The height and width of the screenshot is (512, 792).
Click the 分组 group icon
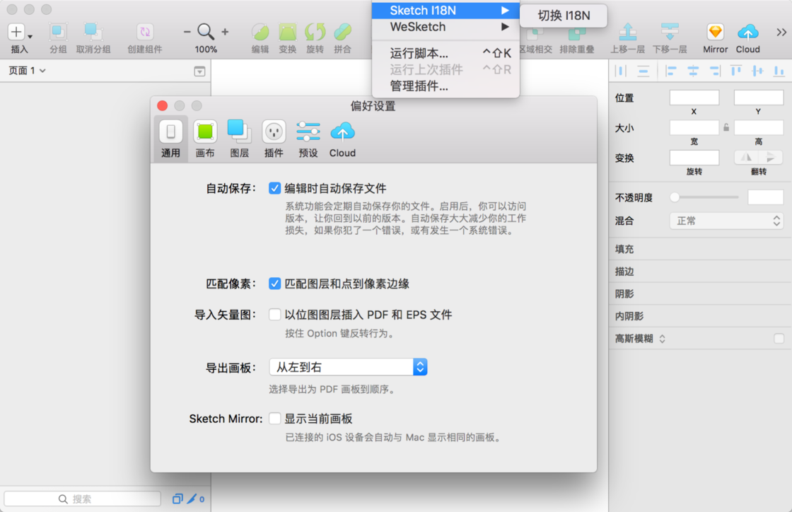pos(57,33)
